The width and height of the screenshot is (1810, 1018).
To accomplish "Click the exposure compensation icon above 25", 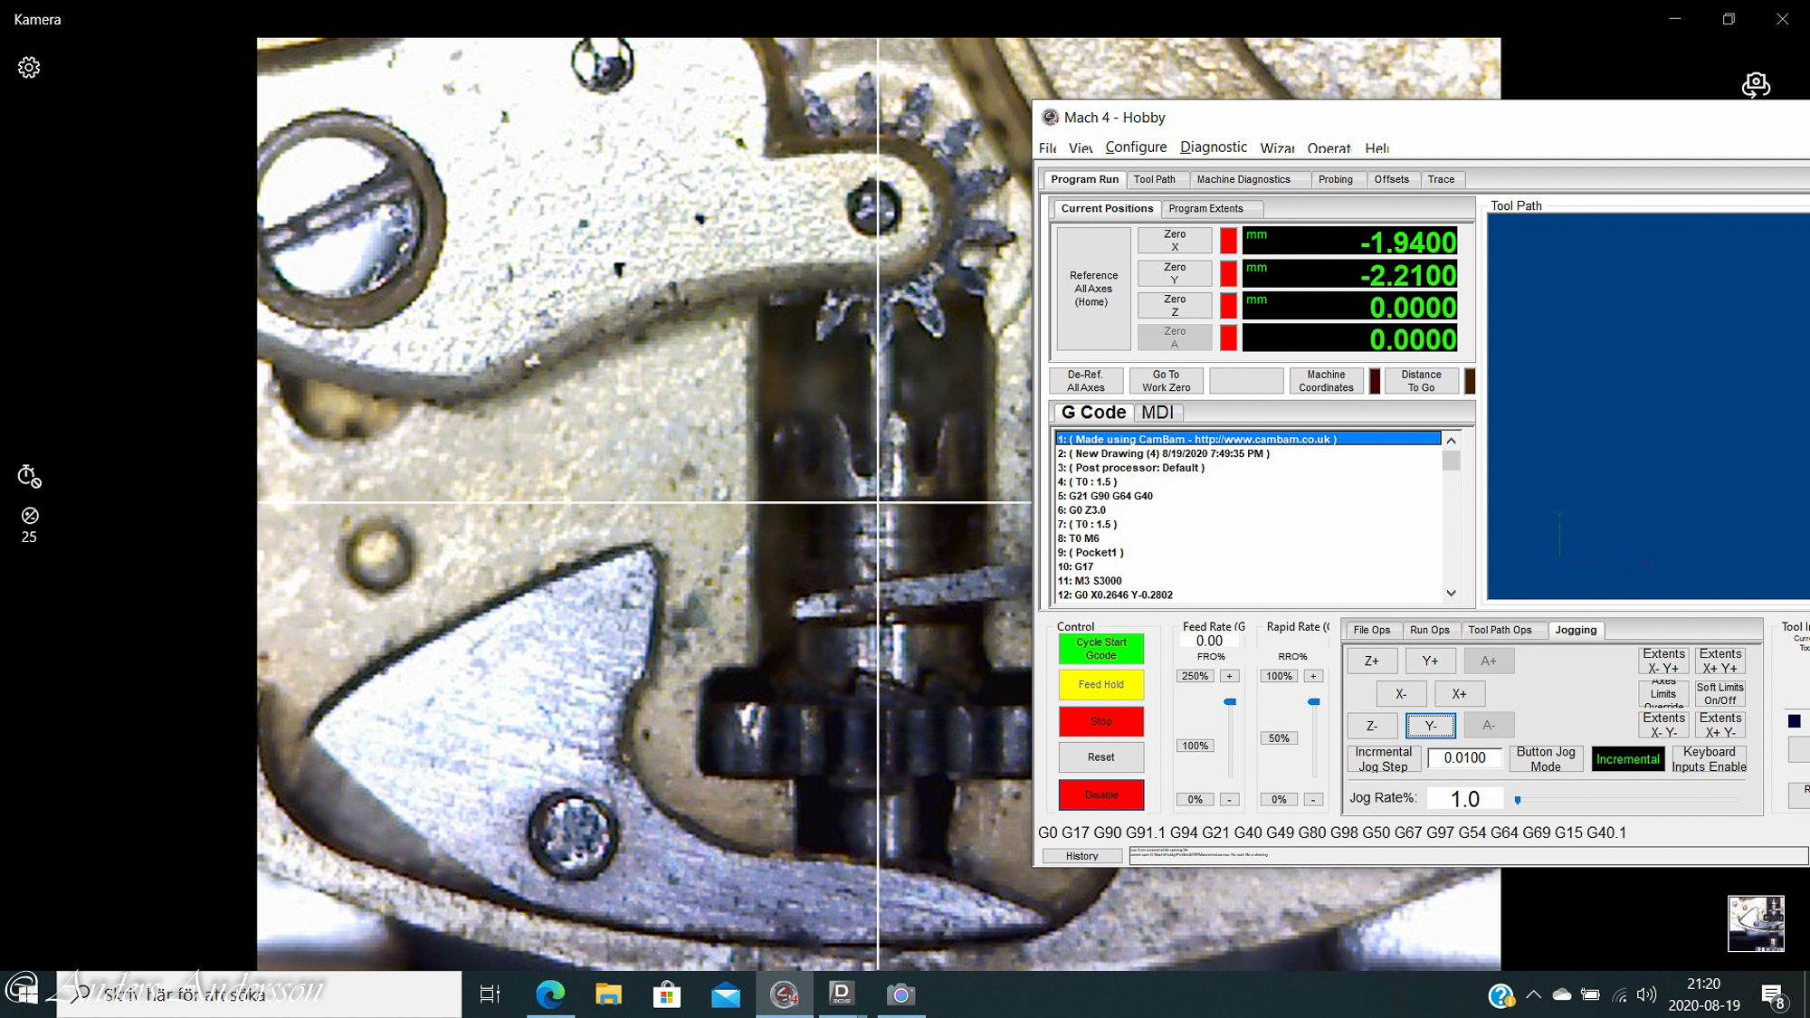I will click(30, 516).
